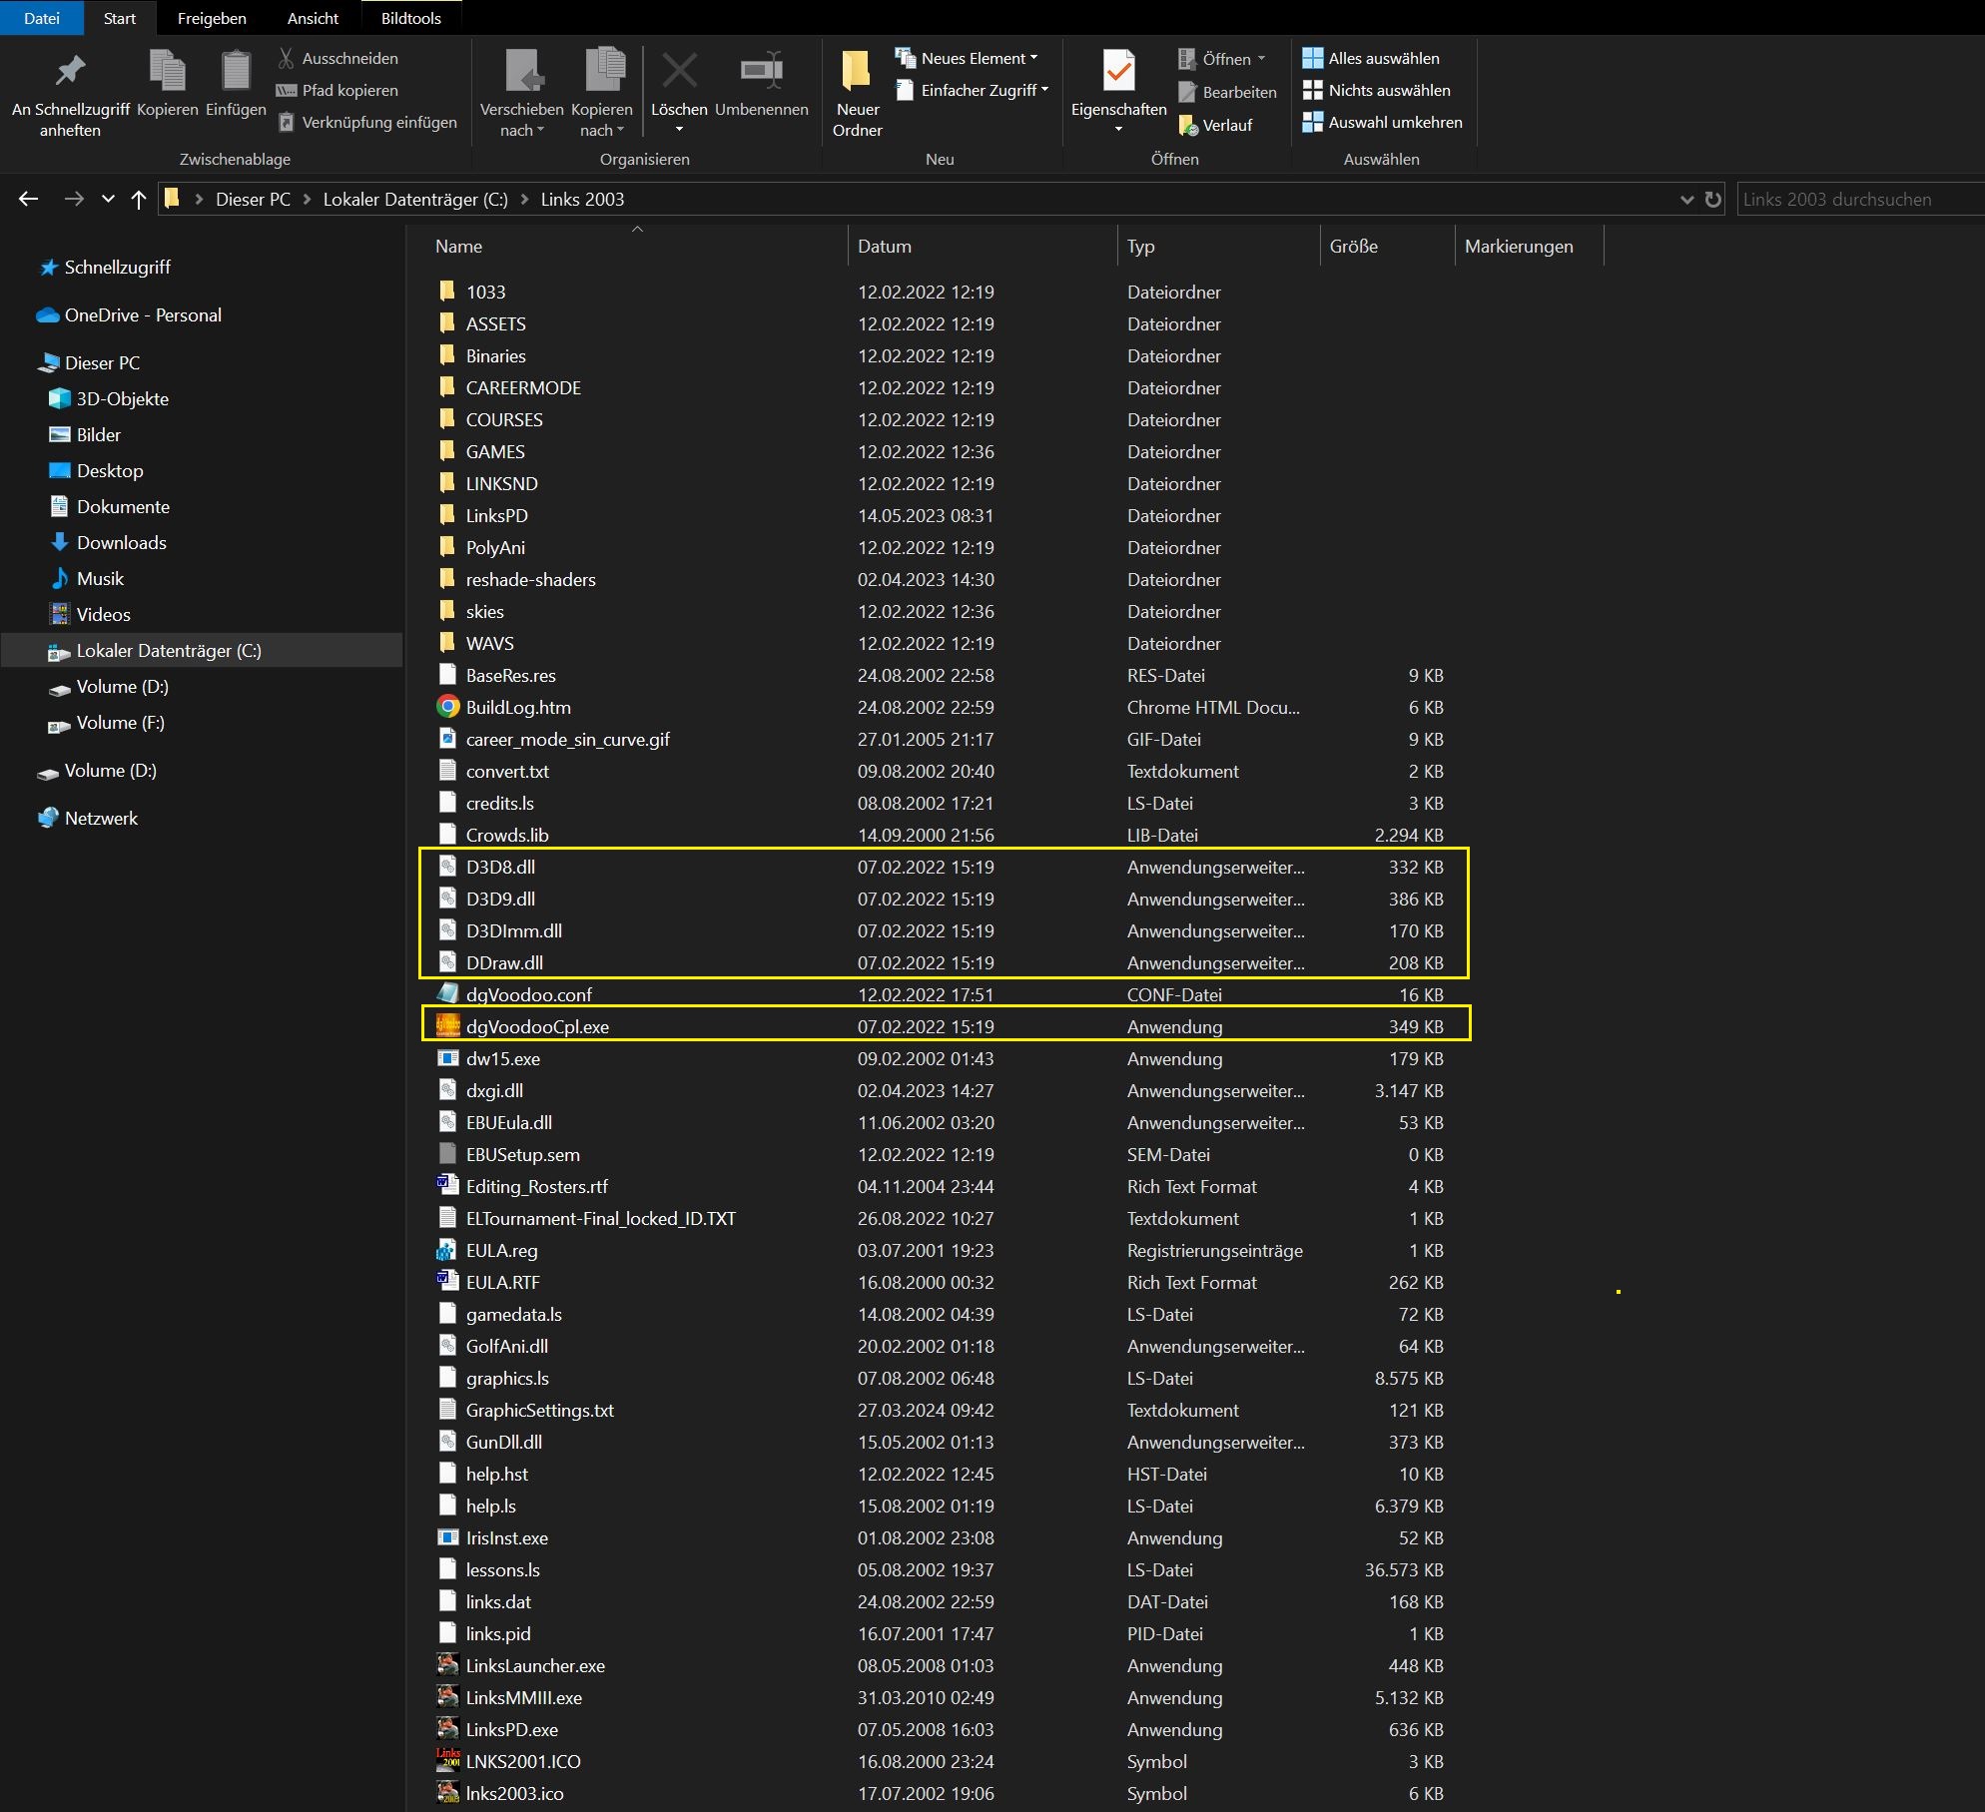The image size is (1985, 1812).
Task: Expand the Öffnen split-button dropdown
Action: (x=1260, y=58)
